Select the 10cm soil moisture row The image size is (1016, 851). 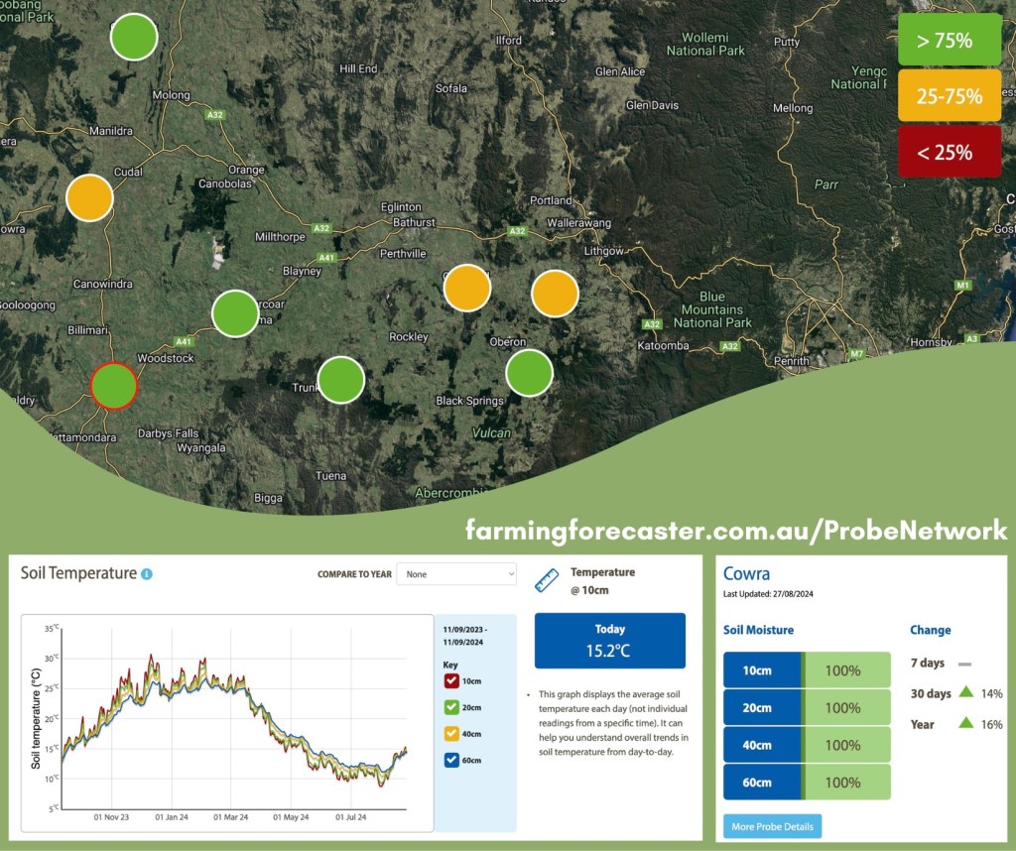point(807,670)
